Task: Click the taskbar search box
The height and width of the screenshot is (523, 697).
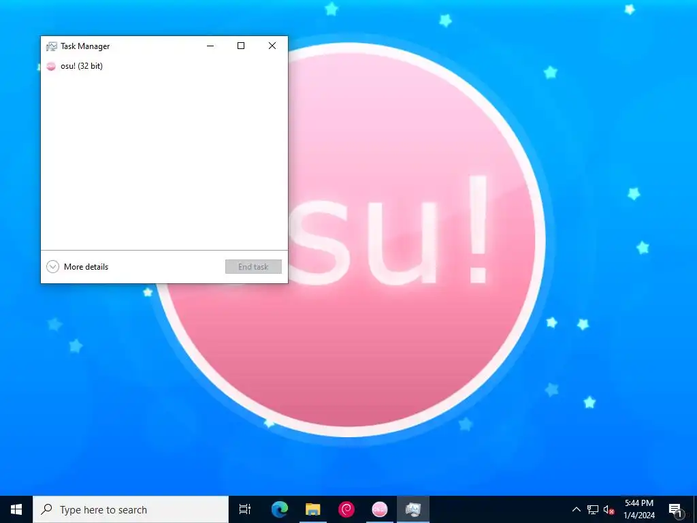Action: 131,509
